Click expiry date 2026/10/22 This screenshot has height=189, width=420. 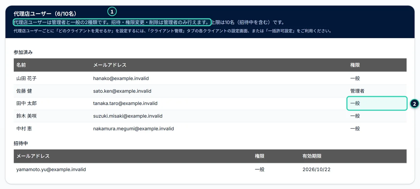coord(317,169)
